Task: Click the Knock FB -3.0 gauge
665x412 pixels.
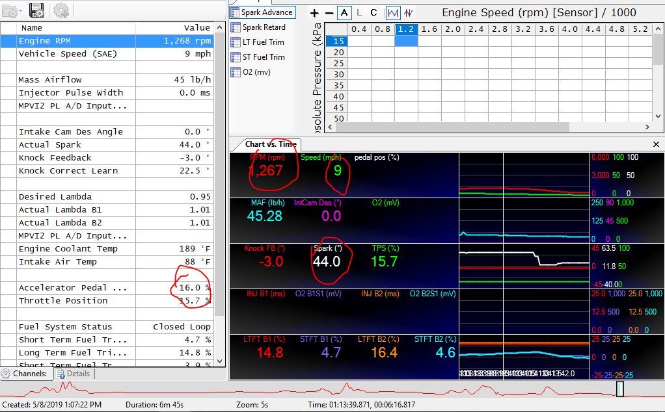Action: [265, 256]
